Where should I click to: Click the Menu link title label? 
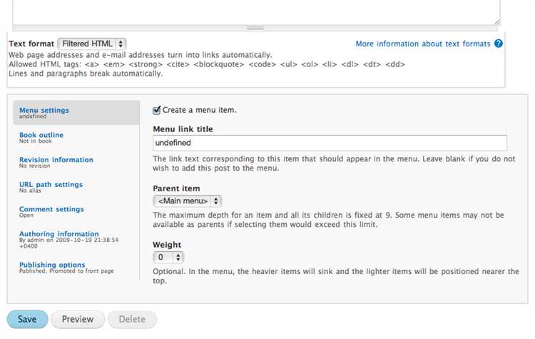(x=183, y=129)
